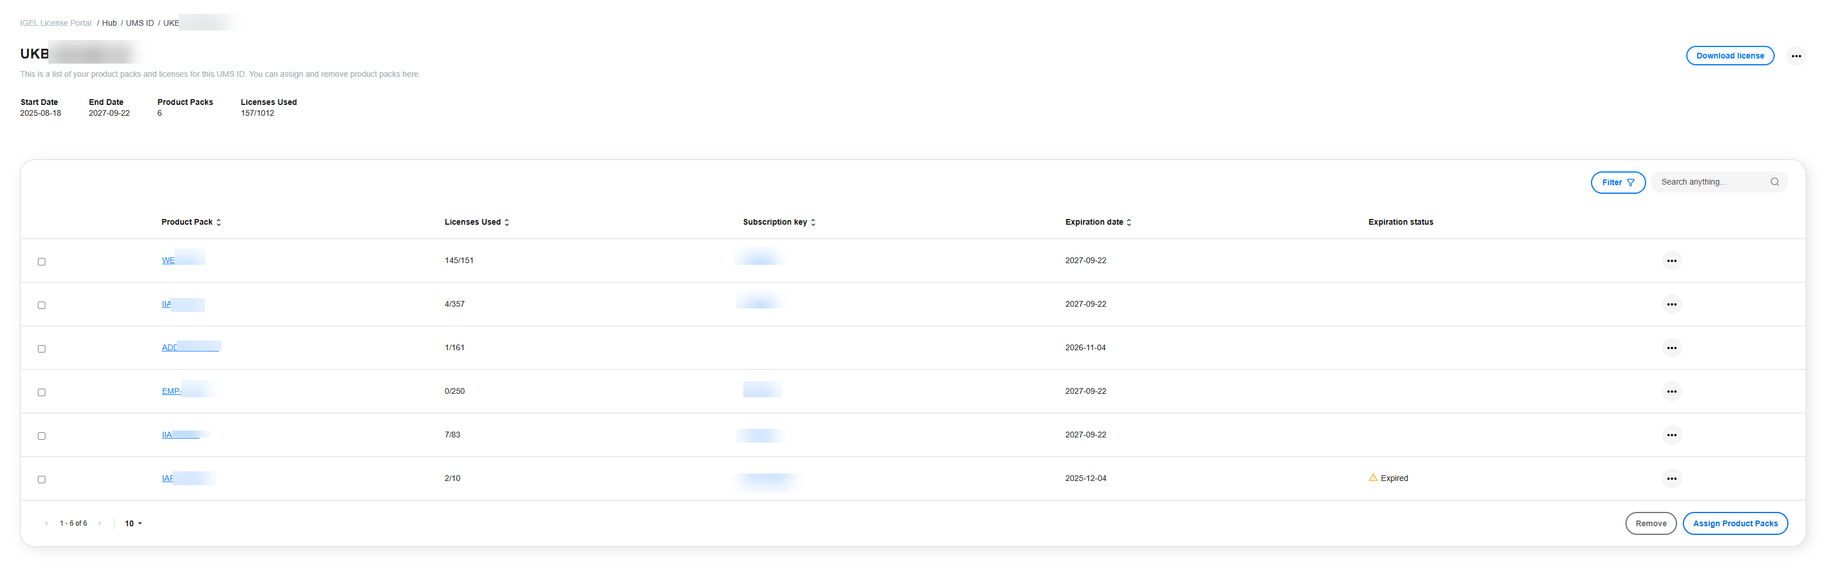This screenshot has height=579, width=1847.
Task: Click the Download license button
Action: (x=1729, y=56)
